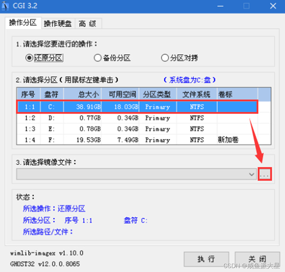Click the 关闭 button
The width and height of the screenshot is (285, 272).
point(257,259)
